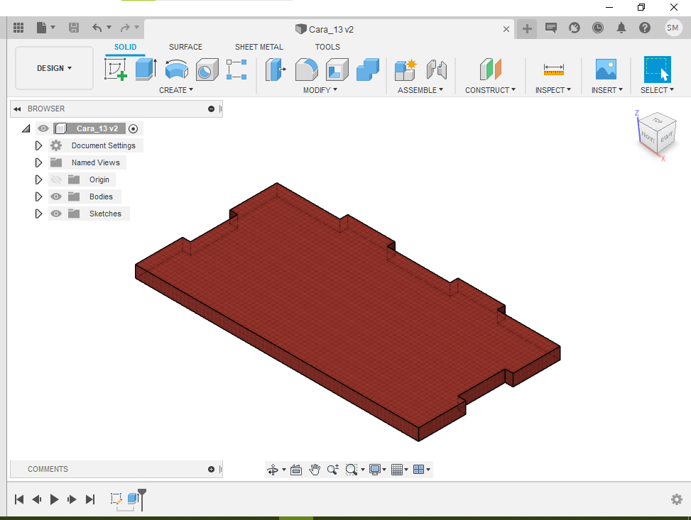
Task: Open the Help question mark
Action: [x=645, y=28]
